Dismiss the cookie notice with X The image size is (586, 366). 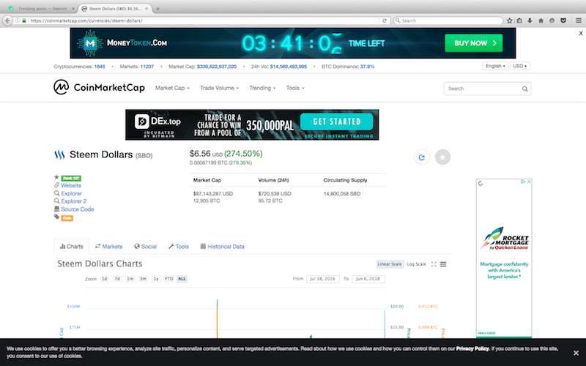(x=576, y=353)
